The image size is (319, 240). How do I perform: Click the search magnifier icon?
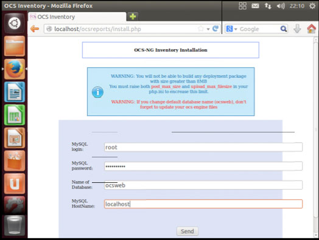[x=284, y=29]
